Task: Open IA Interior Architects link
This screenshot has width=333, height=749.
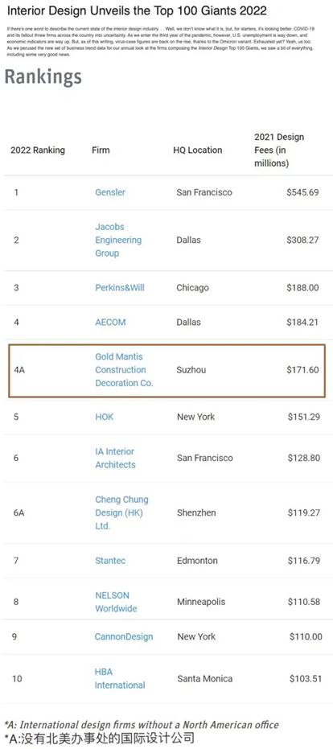Action: point(115,458)
